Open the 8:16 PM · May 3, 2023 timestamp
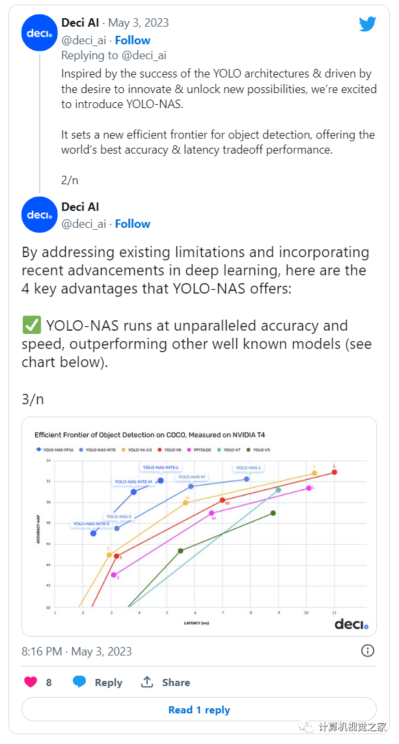This screenshot has height=744, width=399. coord(74,650)
